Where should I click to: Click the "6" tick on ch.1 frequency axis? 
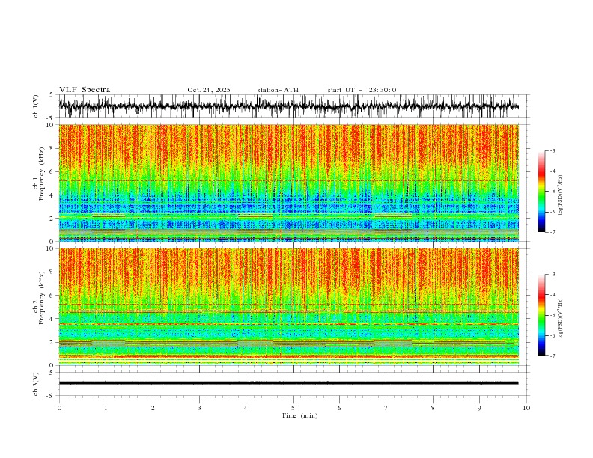52,171
